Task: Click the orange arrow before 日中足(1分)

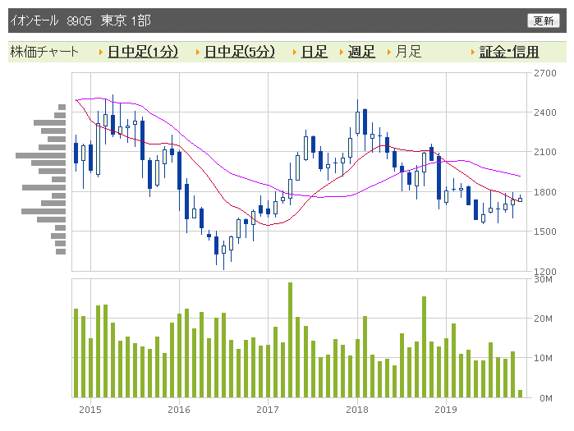Action: [x=100, y=53]
